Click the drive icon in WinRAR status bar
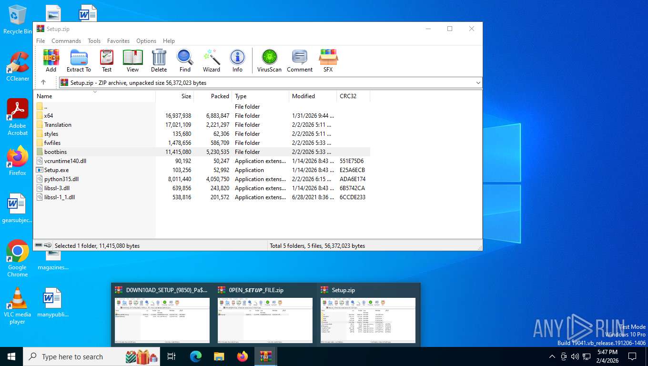The image size is (648, 366). (x=39, y=245)
